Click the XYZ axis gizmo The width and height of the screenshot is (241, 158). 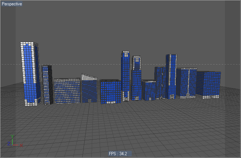(x=15, y=141)
